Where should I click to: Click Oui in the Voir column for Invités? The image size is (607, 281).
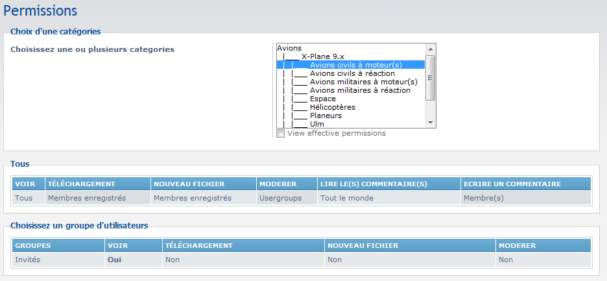114,260
